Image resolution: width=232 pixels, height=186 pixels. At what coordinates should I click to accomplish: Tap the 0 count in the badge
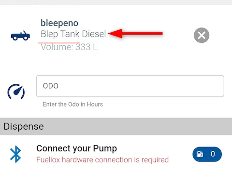pos(213,154)
